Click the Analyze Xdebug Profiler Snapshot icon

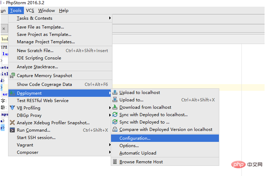[12, 122]
